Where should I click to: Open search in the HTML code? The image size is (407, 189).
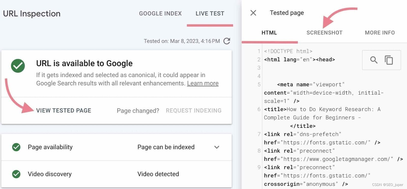(373, 60)
